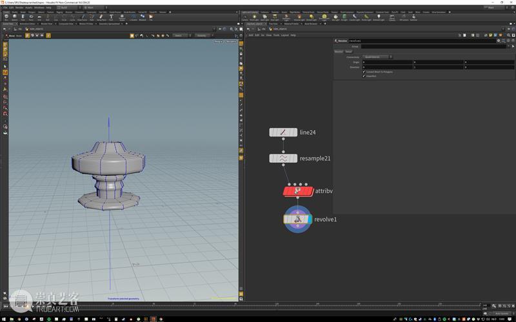Open the Render menu
Image resolution: width=516 pixels, height=322 pixels.
19,8
